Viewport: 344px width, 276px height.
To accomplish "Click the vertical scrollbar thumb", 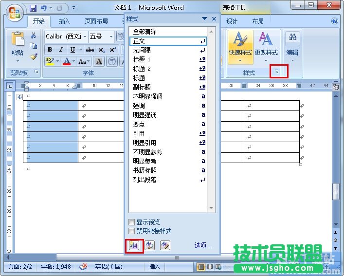I will tap(336, 191).
